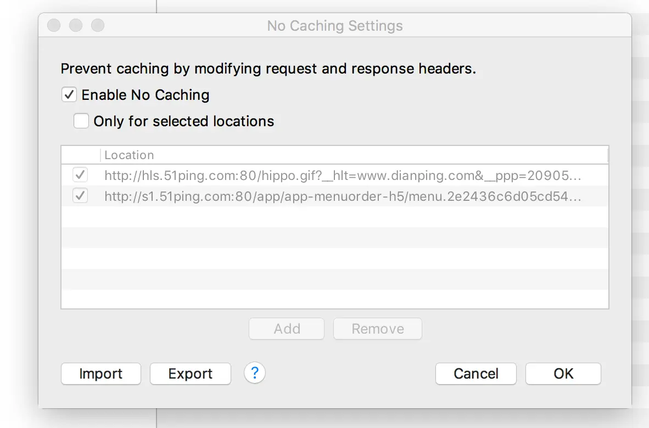Confirm settings with the OK button
The image size is (649, 428).
[x=563, y=374]
